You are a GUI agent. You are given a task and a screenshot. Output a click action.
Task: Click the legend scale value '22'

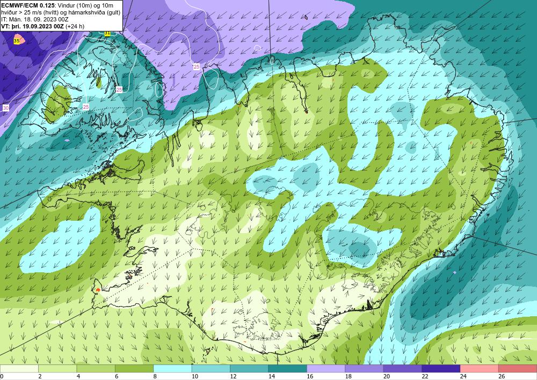pyautogui.click(x=425, y=376)
